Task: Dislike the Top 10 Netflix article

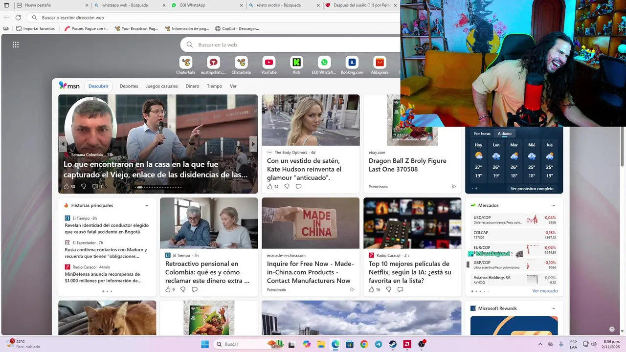Action: (x=388, y=289)
